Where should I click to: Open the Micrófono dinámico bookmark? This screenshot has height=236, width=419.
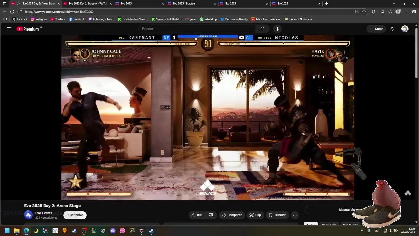coord(266,19)
